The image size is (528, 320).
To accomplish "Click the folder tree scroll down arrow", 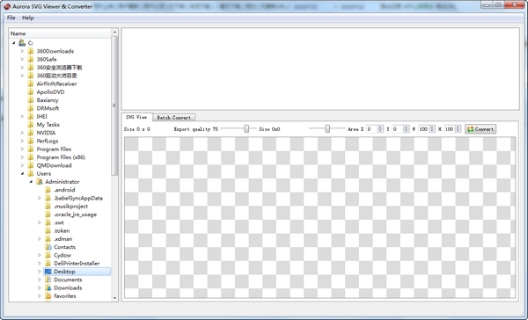I will point(114,298).
